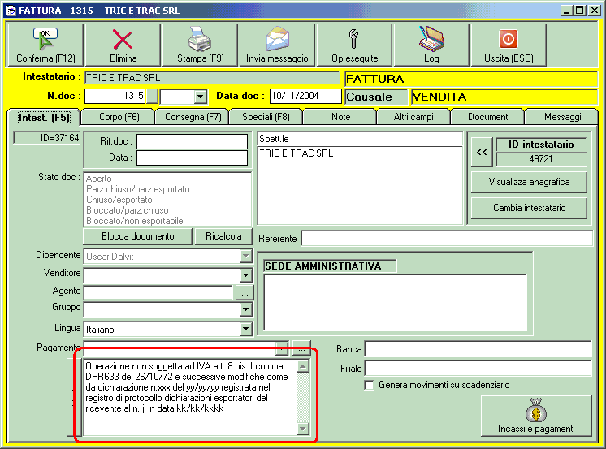The width and height of the screenshot is (606, 449).
Task: Click into the Agente input field
Action: [x=158, y=292]
